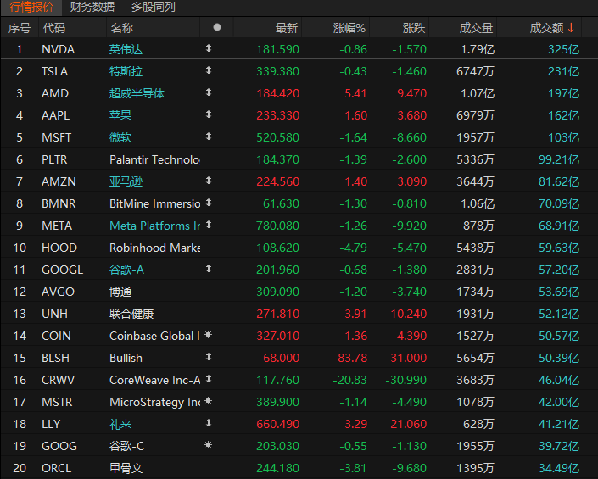Sort by the 成交量 column header
Screen dimensions: 598x479
476,28
